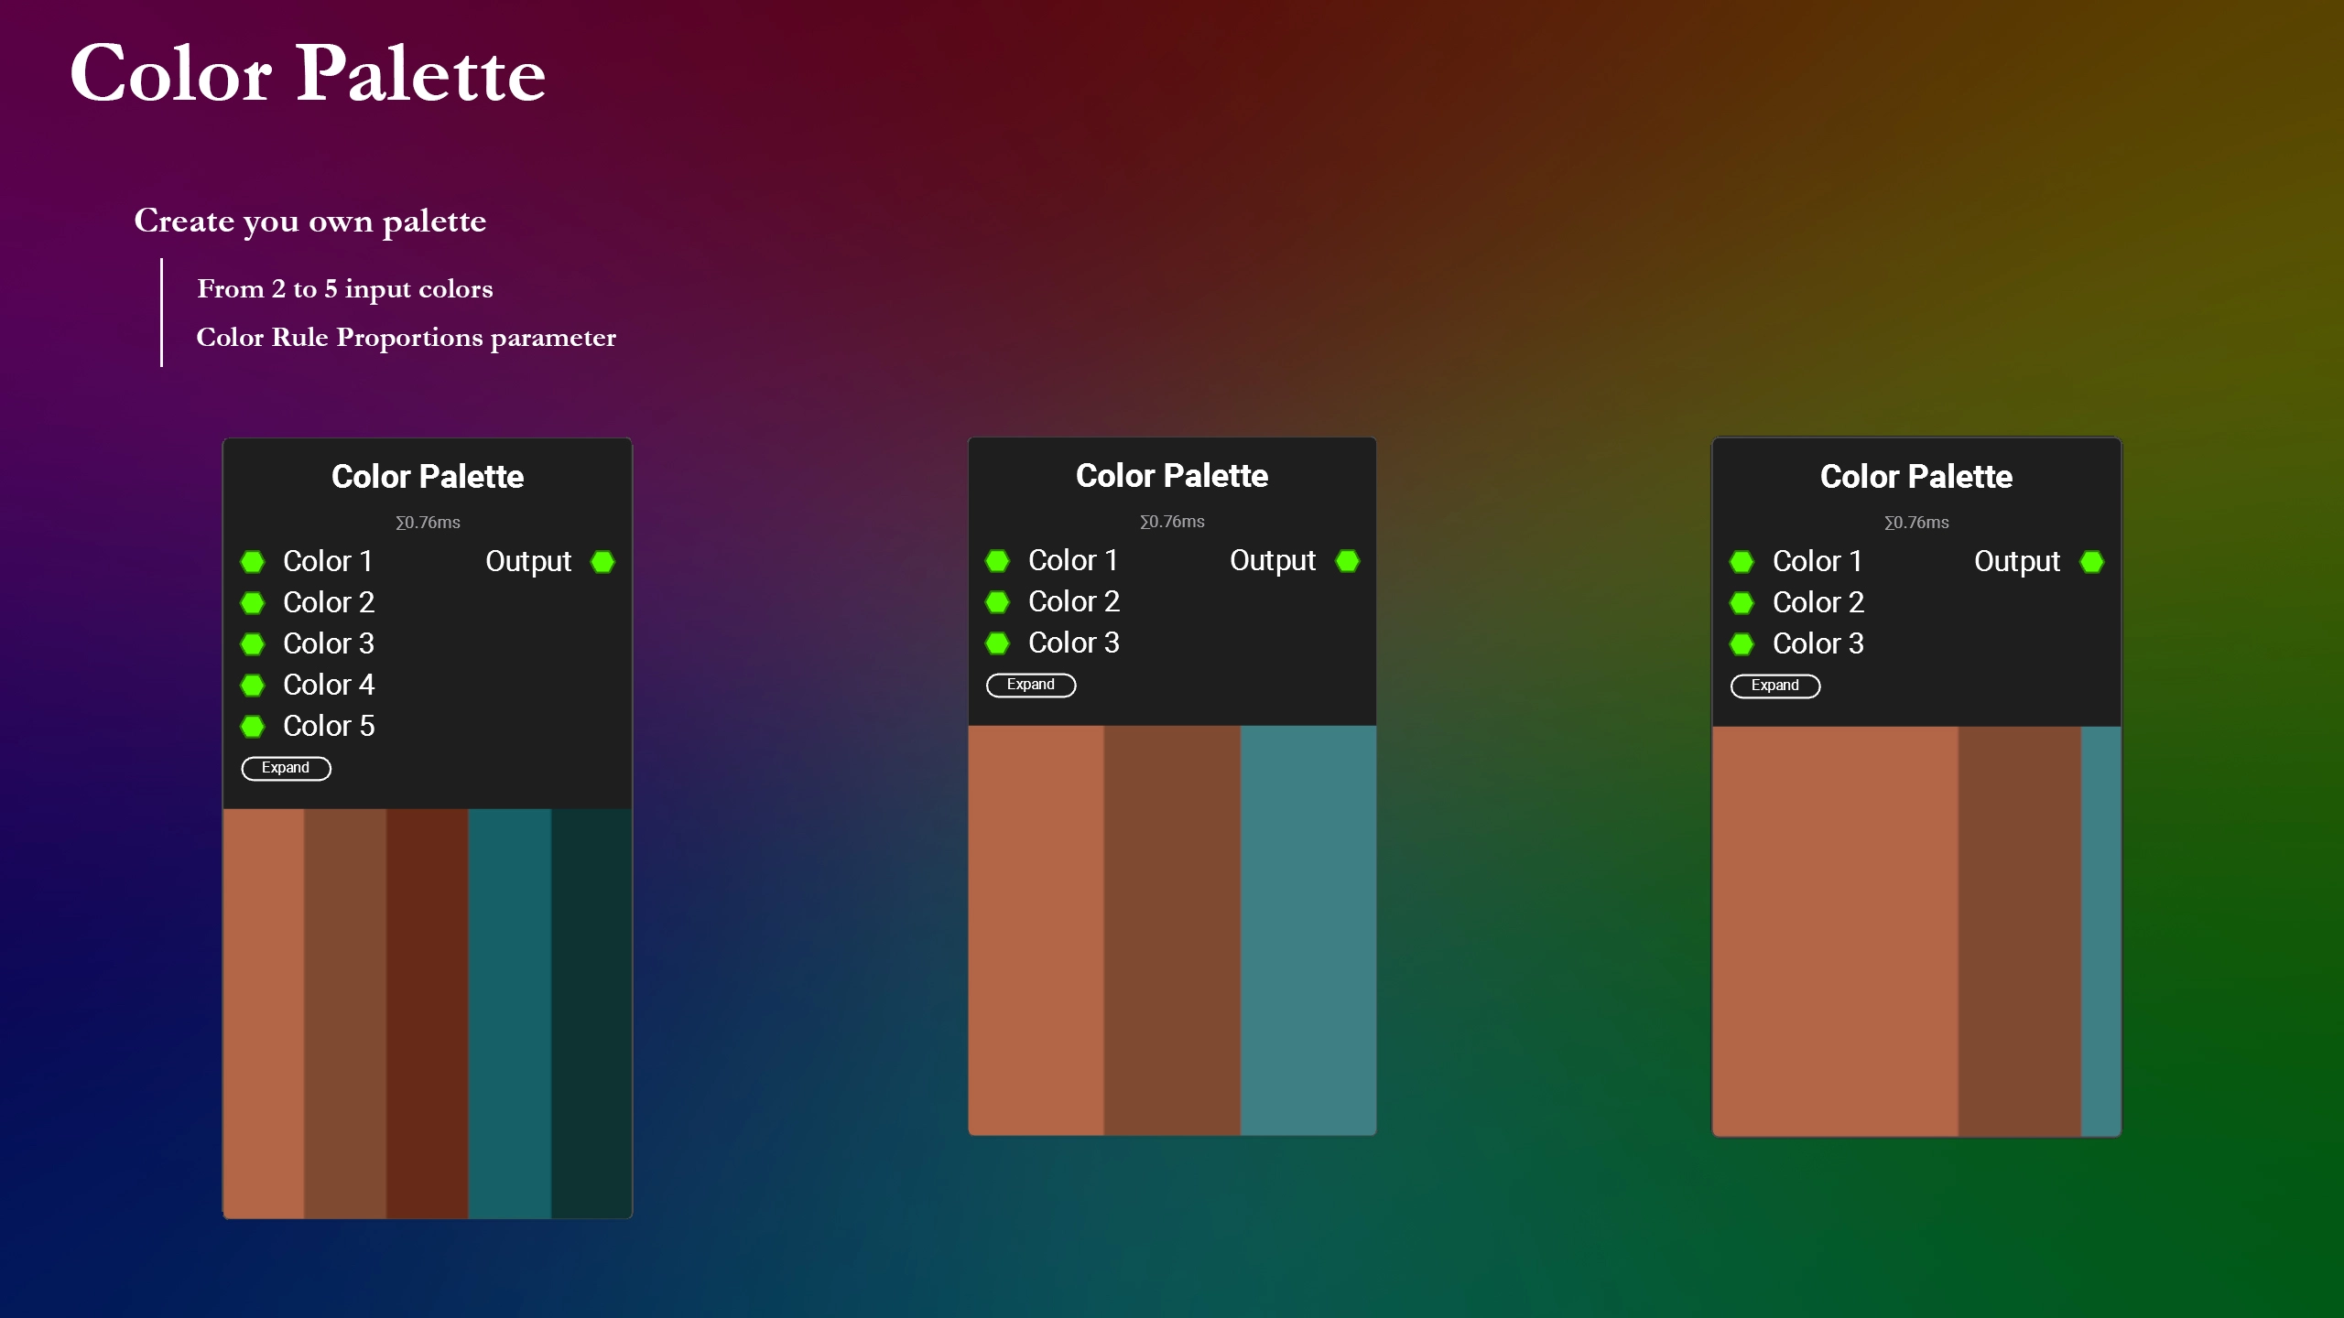The width and height of the screenshot is (2344, 1318).
Task: Click Color 3 input pin on right node
Action: tap(1742, 643)
